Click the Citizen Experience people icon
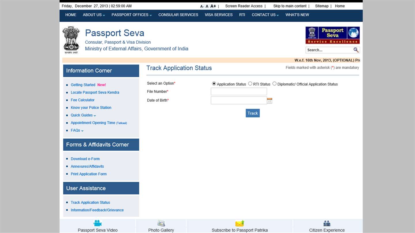Screen dimensions: 415x233 [327, 223]
